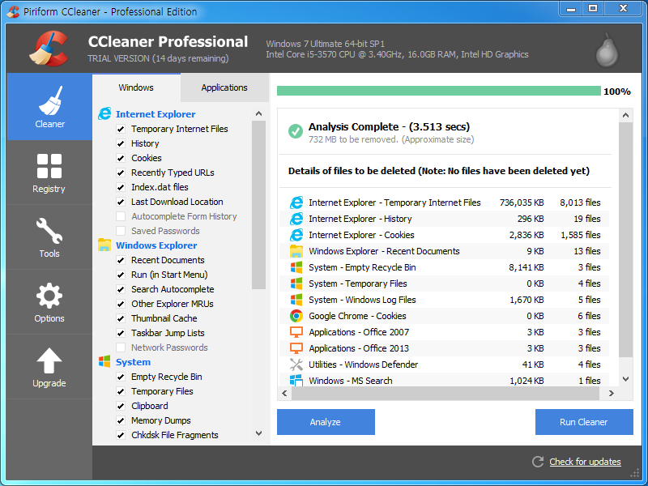Open the Cleaner section in the sidebar

pyautogui.click(x=49, y=107)
